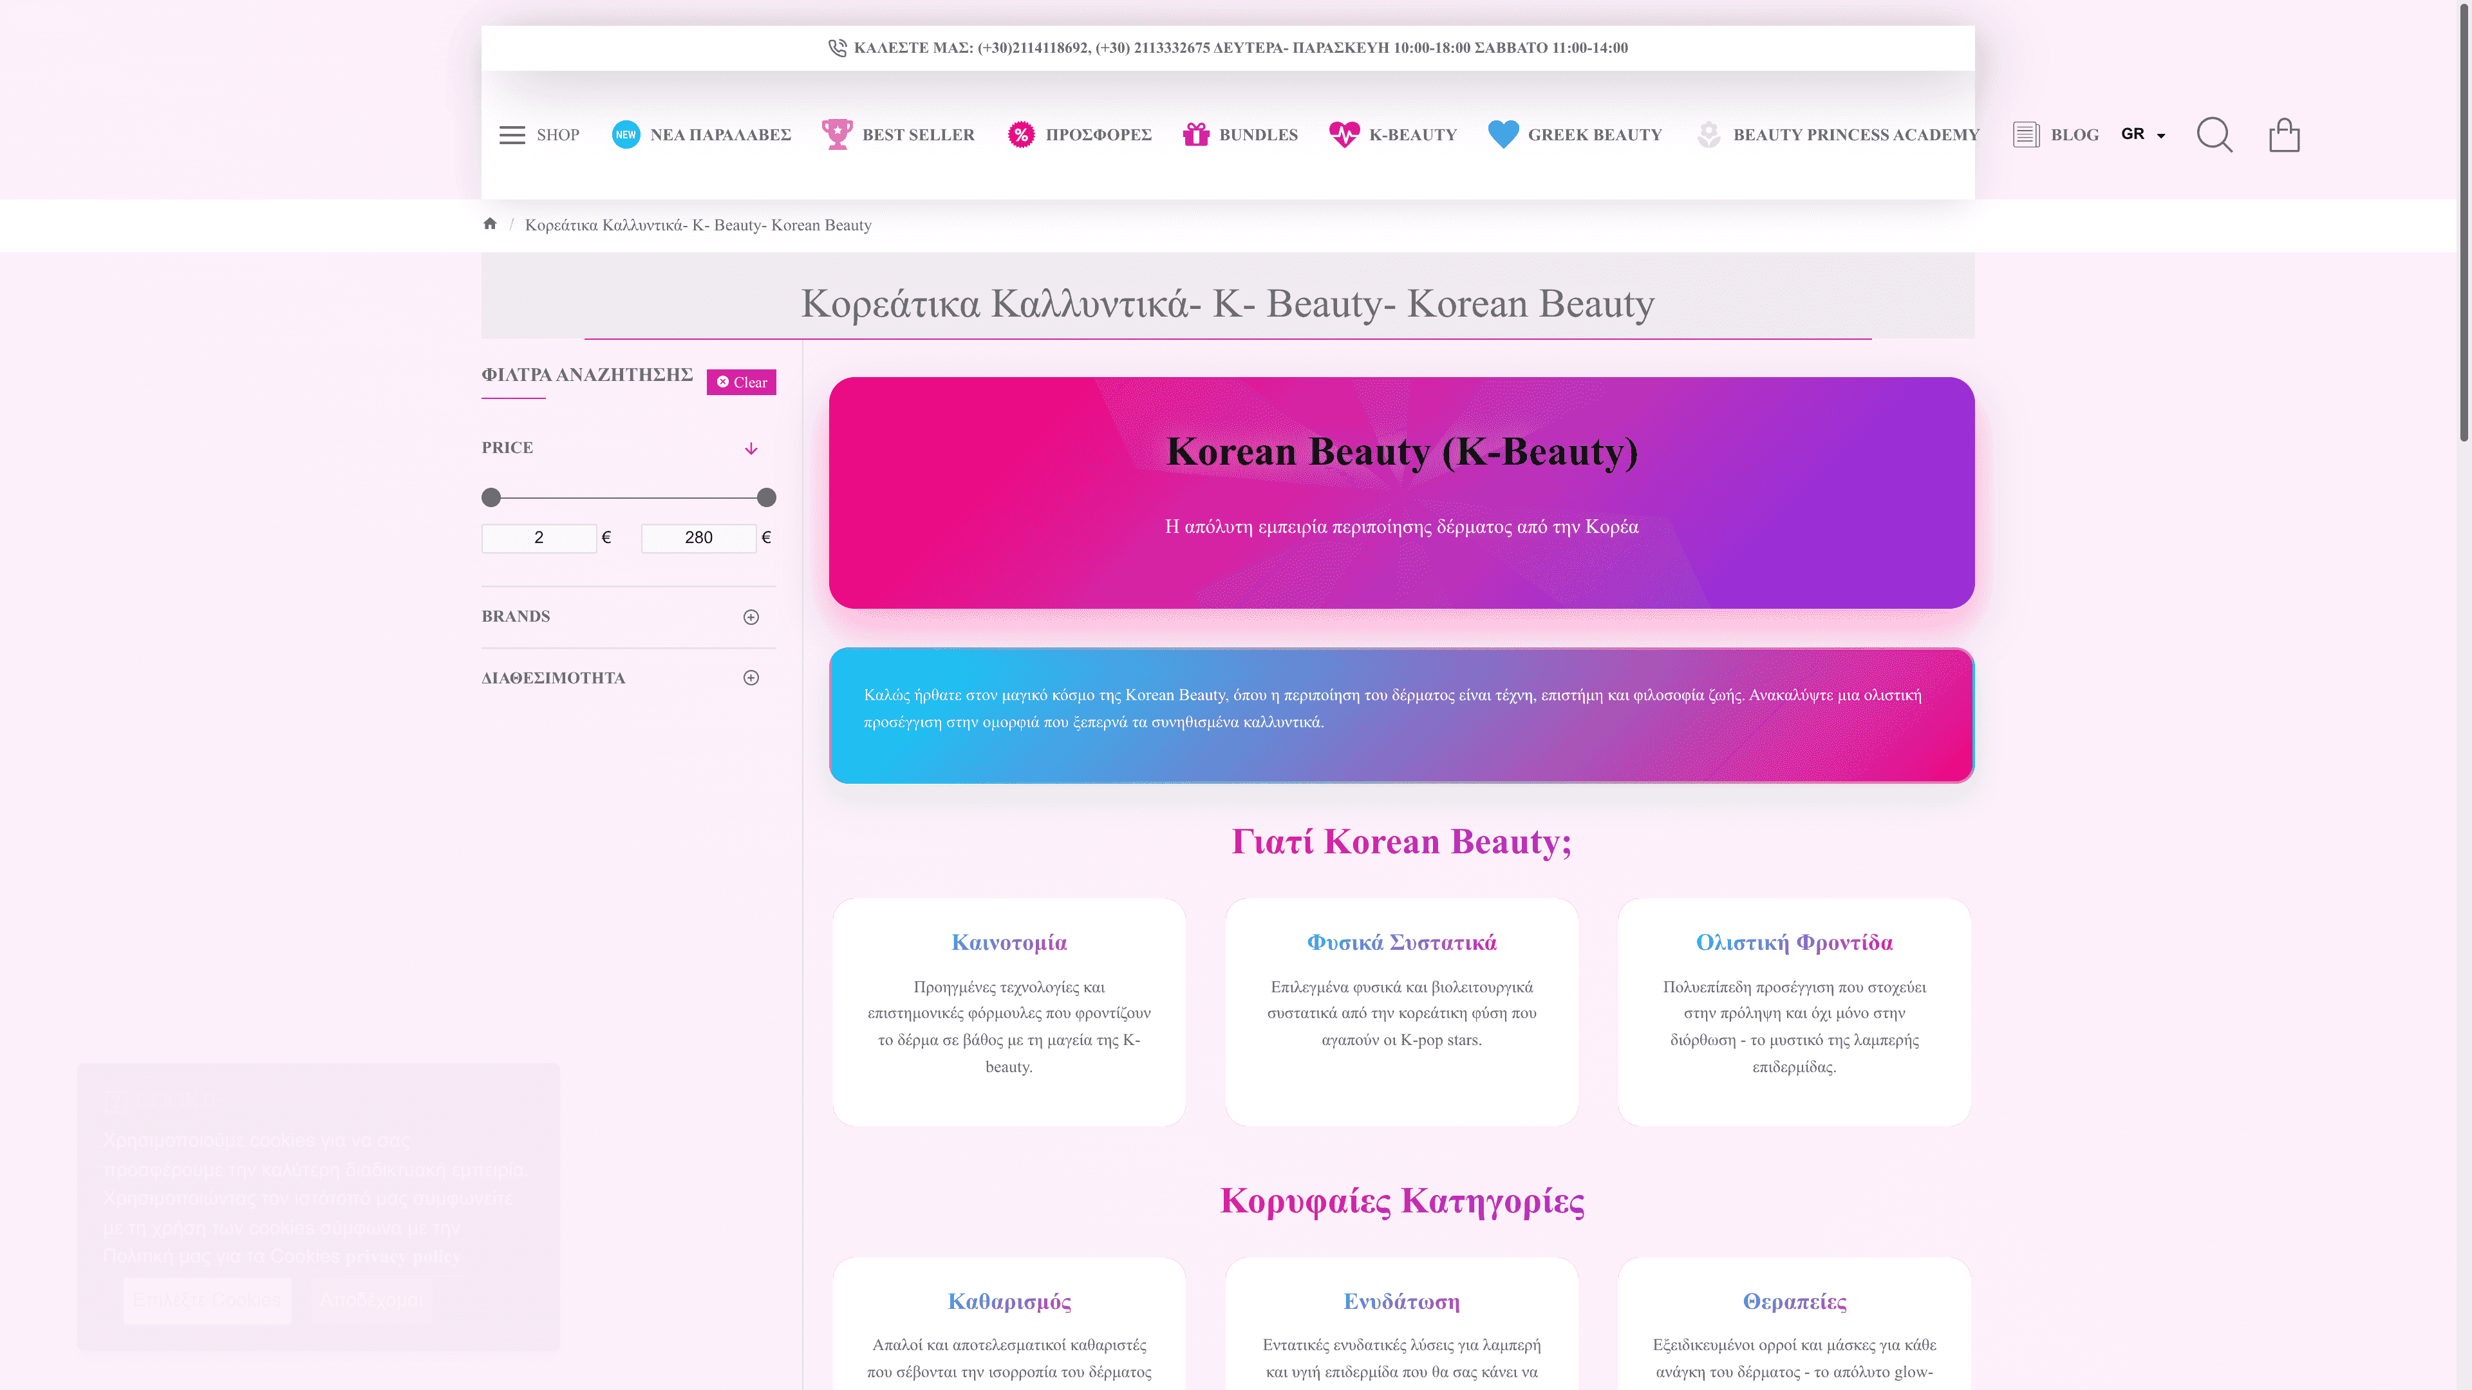The width and height of the screenshot is (2472, 1390).
Task: Click the Korean Beauty (K-Beauty) banner title
Action: [1401, 451]
